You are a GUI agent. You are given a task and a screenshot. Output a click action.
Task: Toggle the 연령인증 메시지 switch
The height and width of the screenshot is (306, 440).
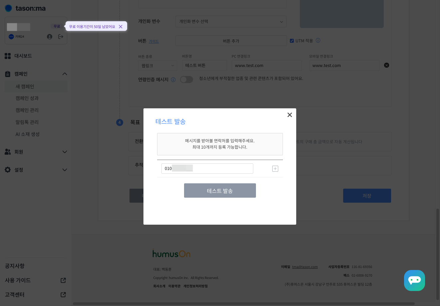tap(186, 79)
